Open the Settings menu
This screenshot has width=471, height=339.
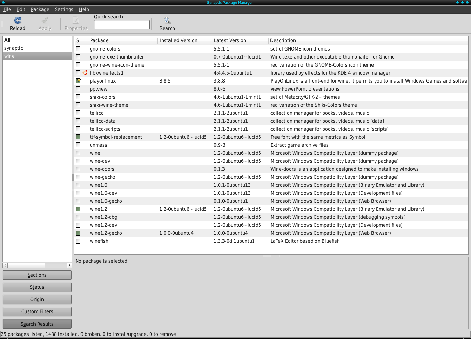tap(64, 9)
